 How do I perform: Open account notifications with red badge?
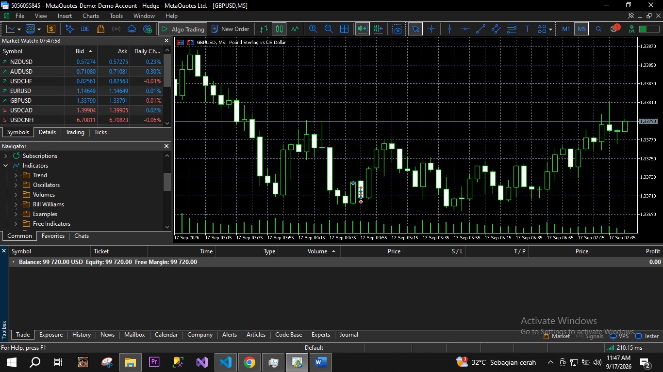pyautogui.click(x=614, y=28)
